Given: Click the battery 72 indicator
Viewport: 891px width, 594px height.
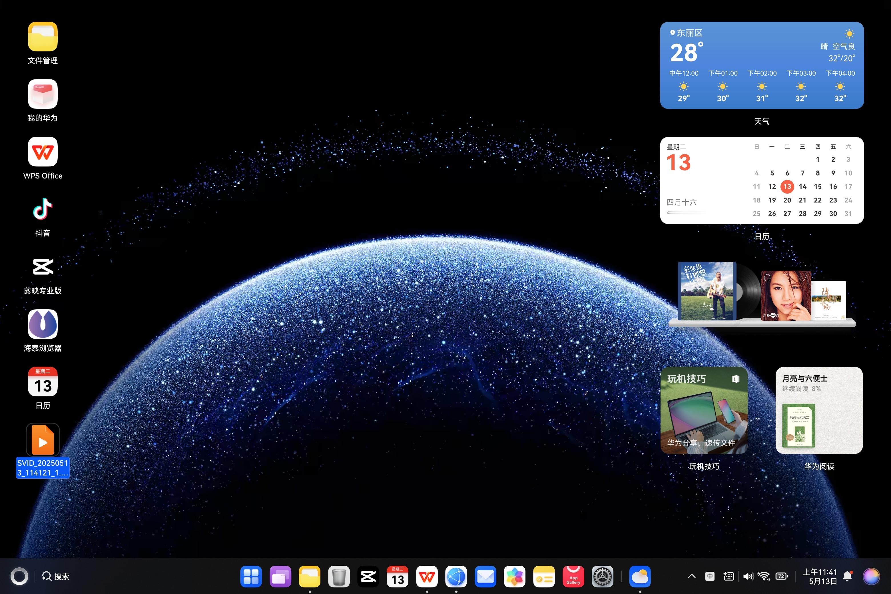Looking at the screenshot, I should pos(782,576).
